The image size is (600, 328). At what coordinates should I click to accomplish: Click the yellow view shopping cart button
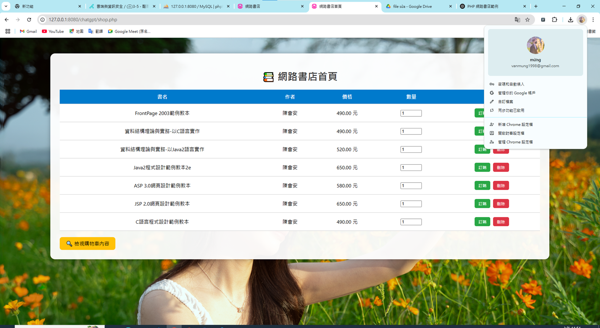(x=88, y=244)
